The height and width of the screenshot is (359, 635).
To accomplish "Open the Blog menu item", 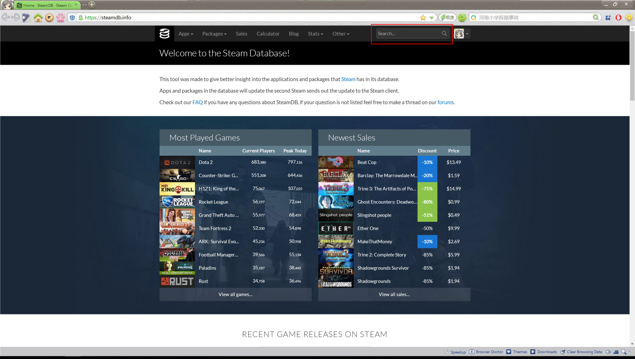I will (x=294, y=34).
